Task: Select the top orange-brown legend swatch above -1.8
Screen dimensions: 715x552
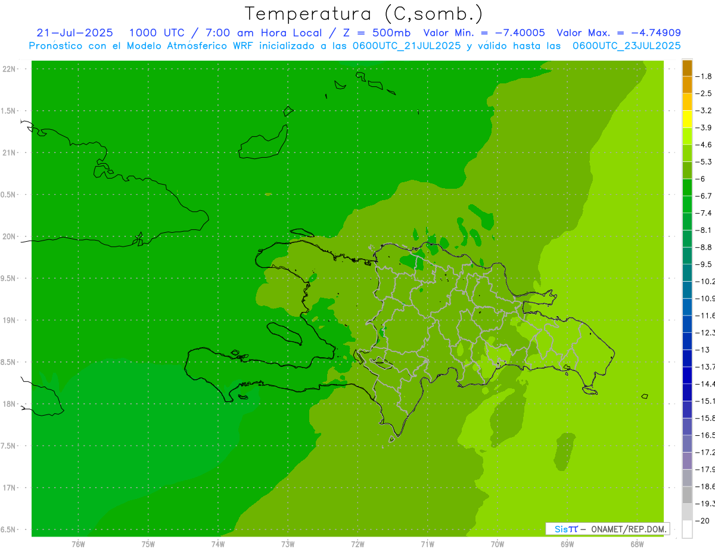Action: (687, 67)
